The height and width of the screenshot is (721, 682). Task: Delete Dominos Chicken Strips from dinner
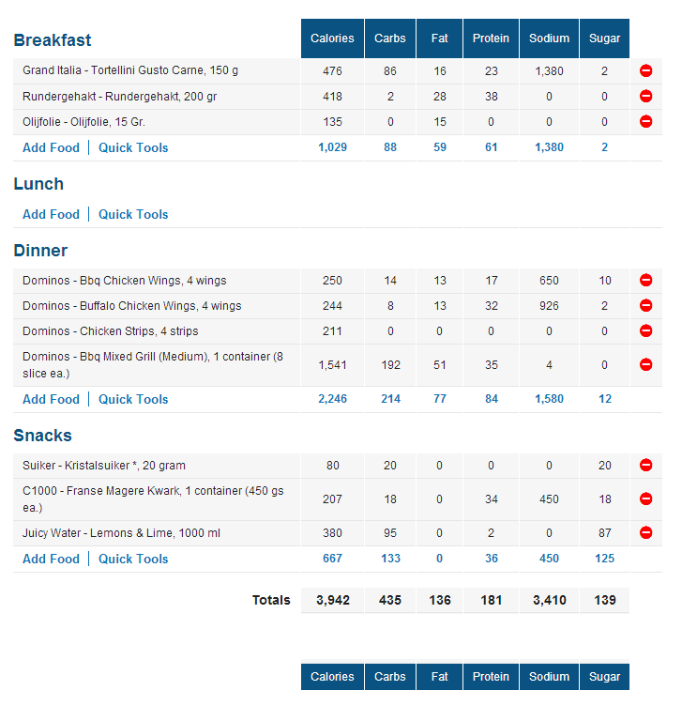645,330
